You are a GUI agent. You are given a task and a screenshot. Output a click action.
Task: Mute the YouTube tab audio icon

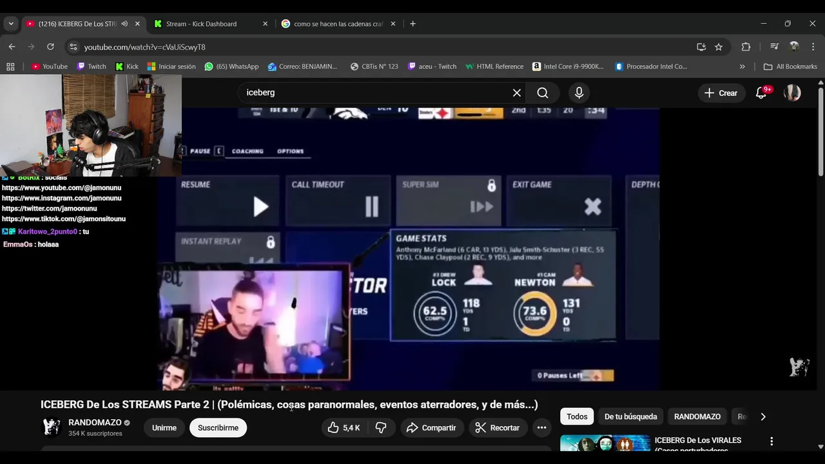tap(124, 24)
